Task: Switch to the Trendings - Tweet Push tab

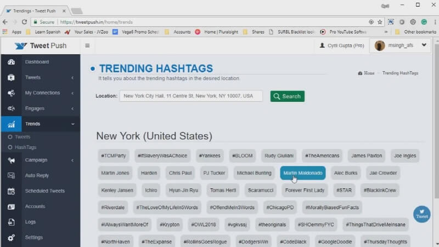Action: 35,11
